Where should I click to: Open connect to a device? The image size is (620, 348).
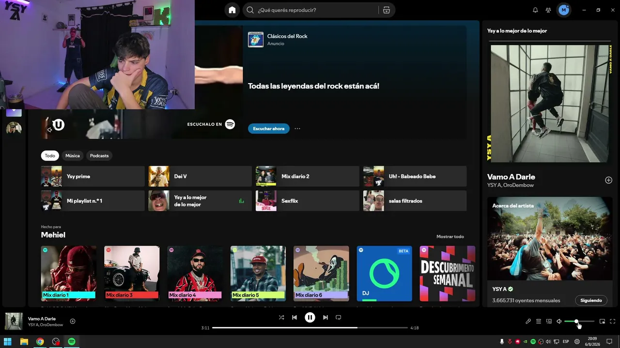click(549, 321)
